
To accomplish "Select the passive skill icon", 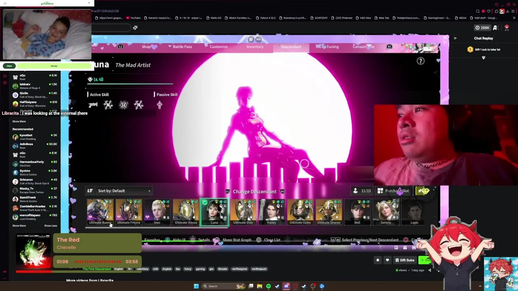I will tap(159, 105).
